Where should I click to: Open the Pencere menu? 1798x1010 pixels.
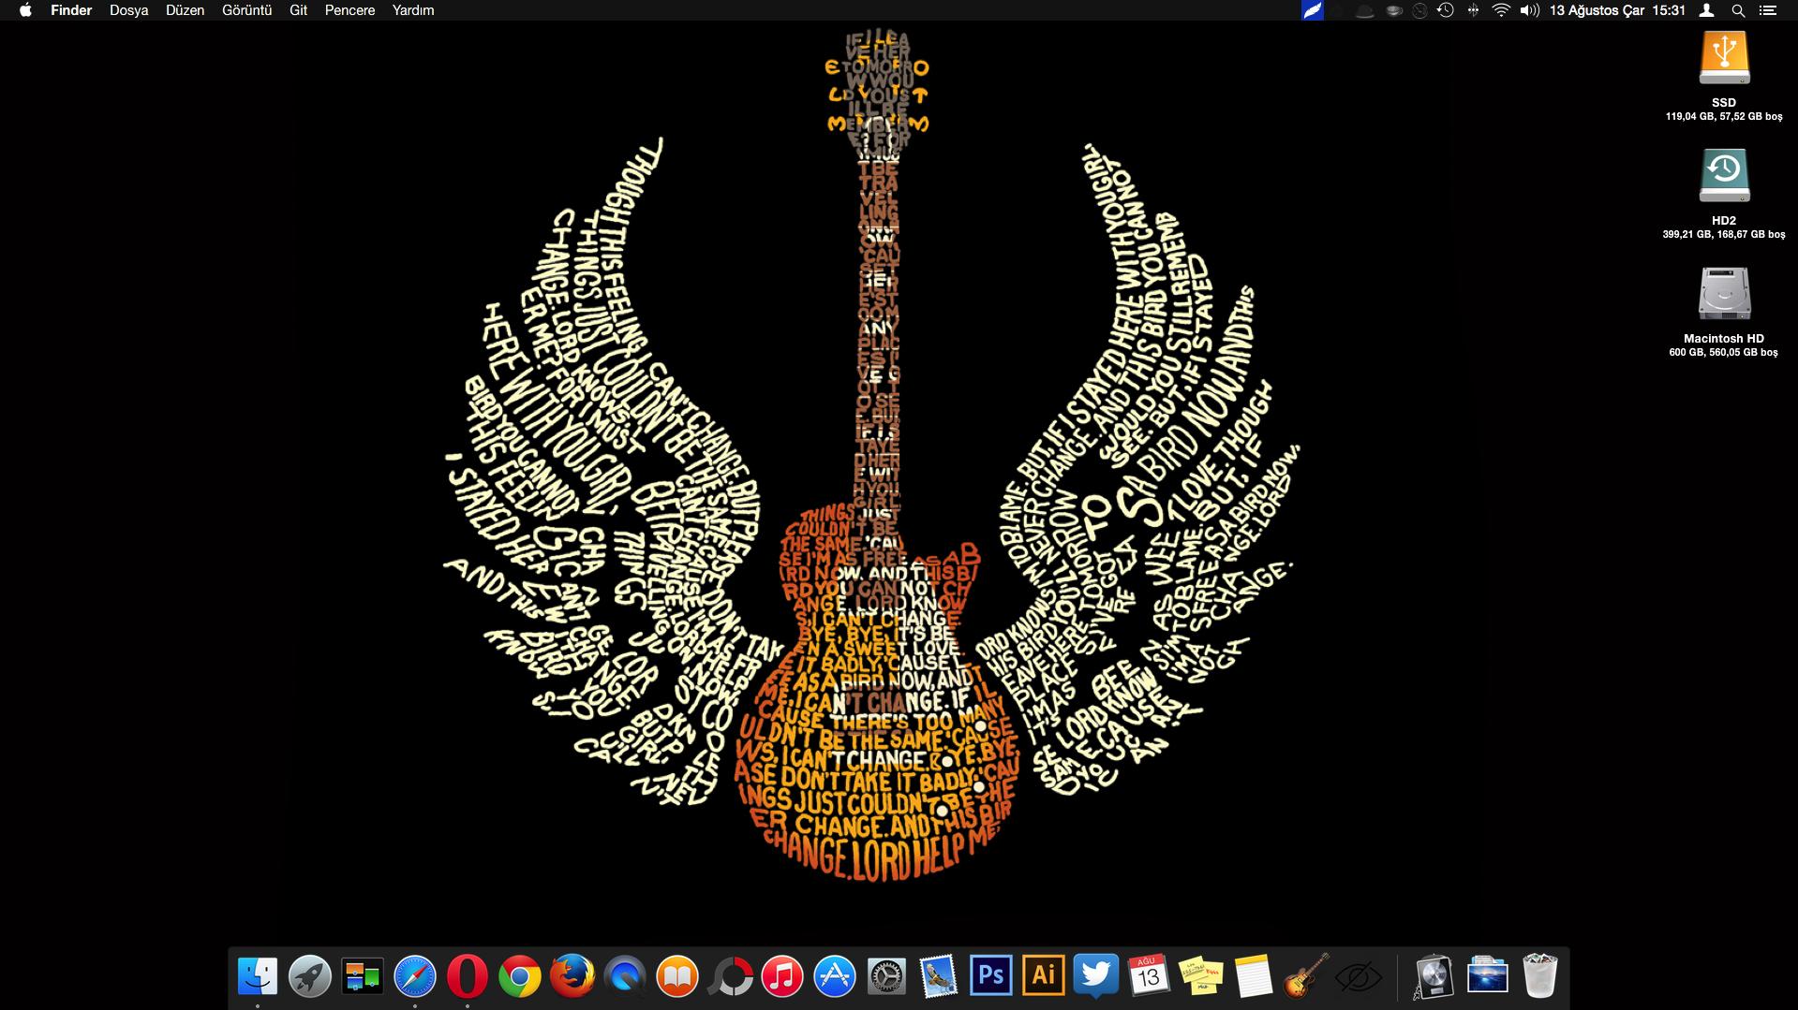click(x=349, y=10)
